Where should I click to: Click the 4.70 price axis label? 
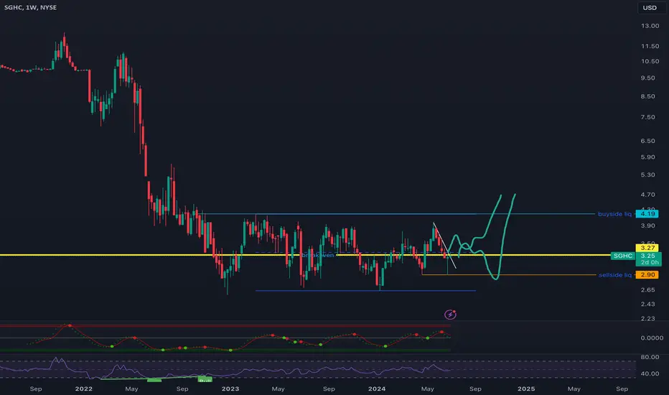[647, 195]
